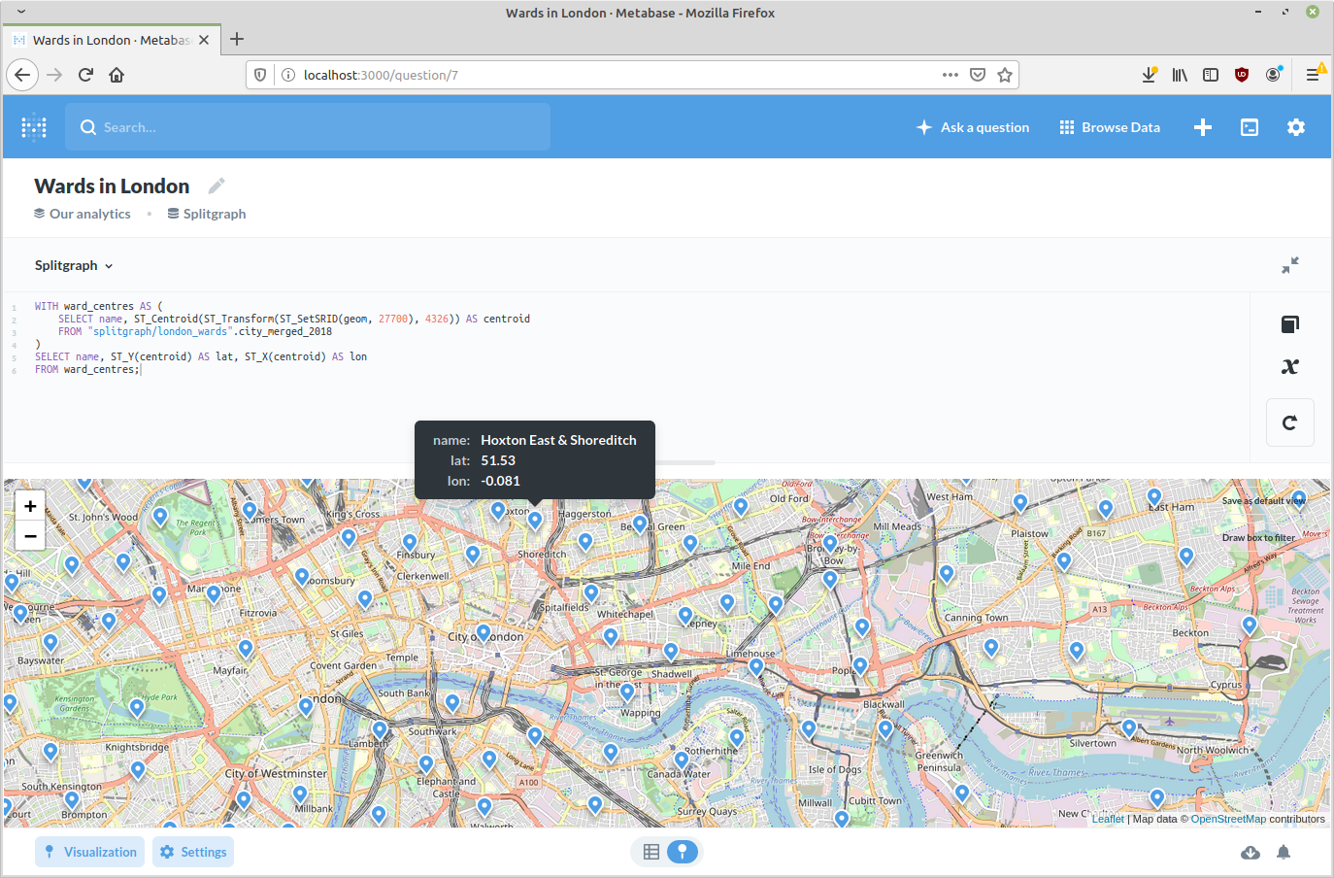Open Firefox account icon
The image size is (1334, 878).
coord(1273,75)
